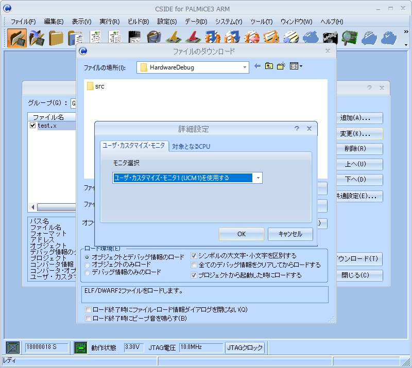Viewport: 412px width, 368px height.
Task: Click the highlighted open-folder-with-chip download icon
Action: pyautogui.click(x=17, y=38)
